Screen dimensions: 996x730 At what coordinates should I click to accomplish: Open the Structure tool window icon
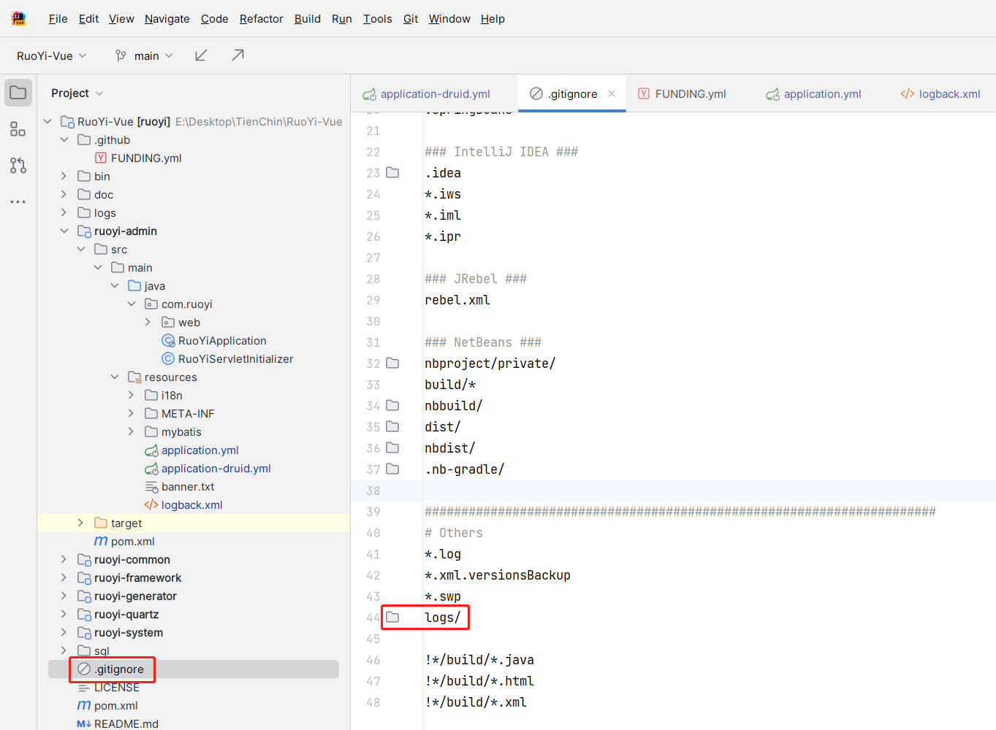click(18, 129)
